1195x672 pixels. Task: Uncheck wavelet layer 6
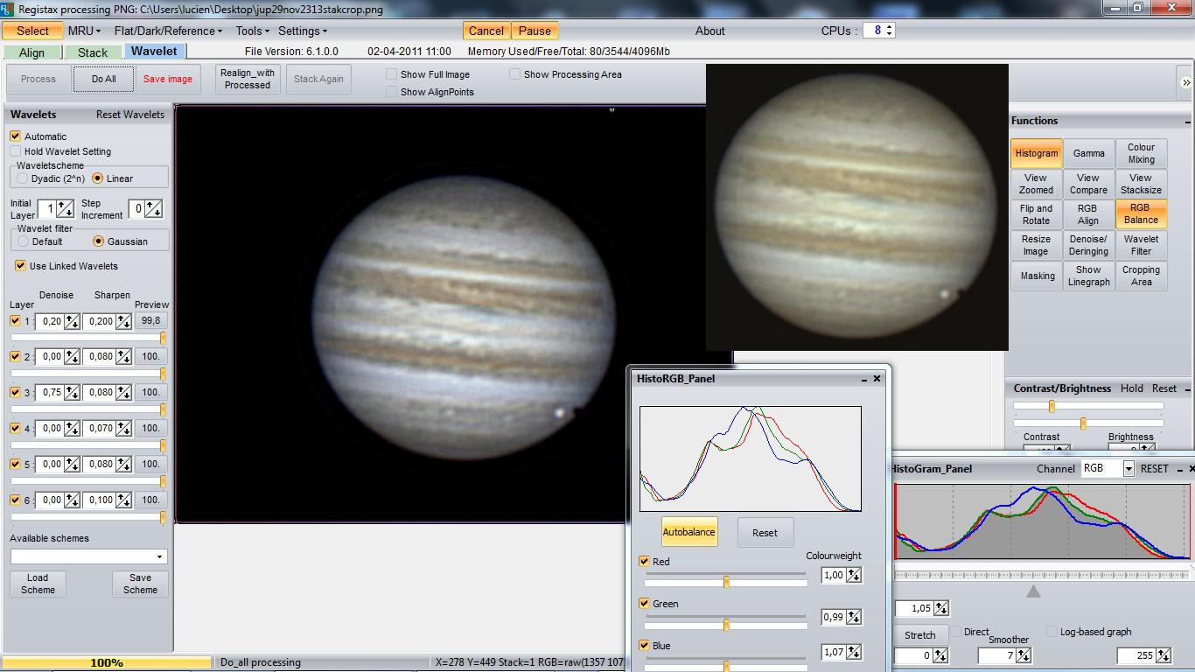tap(15, 500)
